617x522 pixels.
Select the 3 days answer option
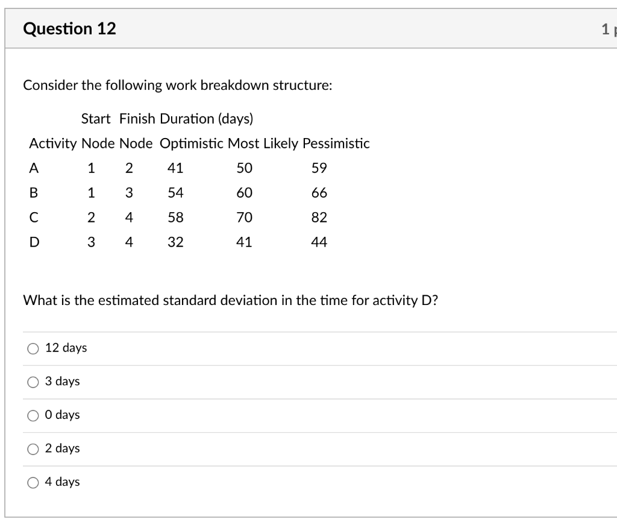click(x=33, y=381)
